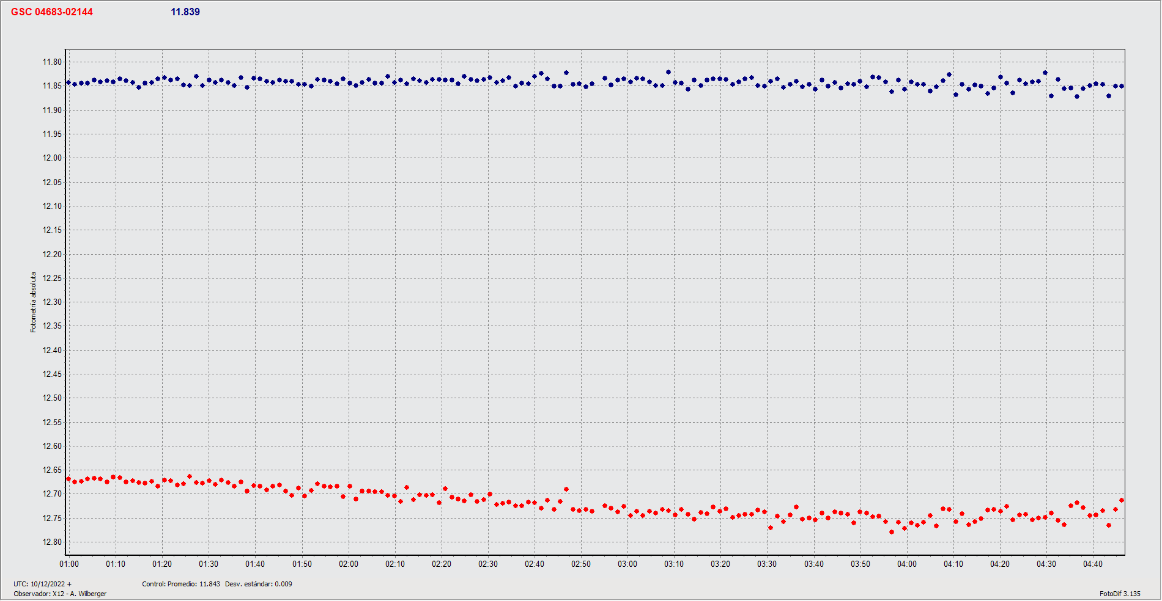This screenshot has width=1162, height=601.
Task: Click the 03:00 time axis label
Action: coord(627,564)
